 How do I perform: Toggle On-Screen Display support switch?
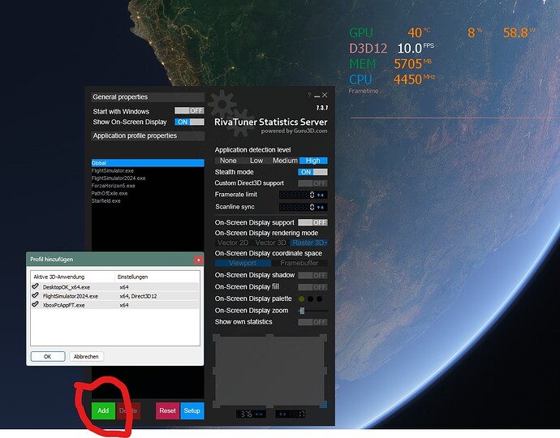[x=312, y=222]
